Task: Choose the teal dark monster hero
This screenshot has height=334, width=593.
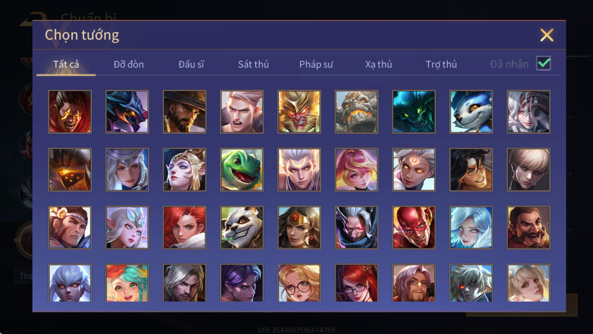Action: point(414,112)
